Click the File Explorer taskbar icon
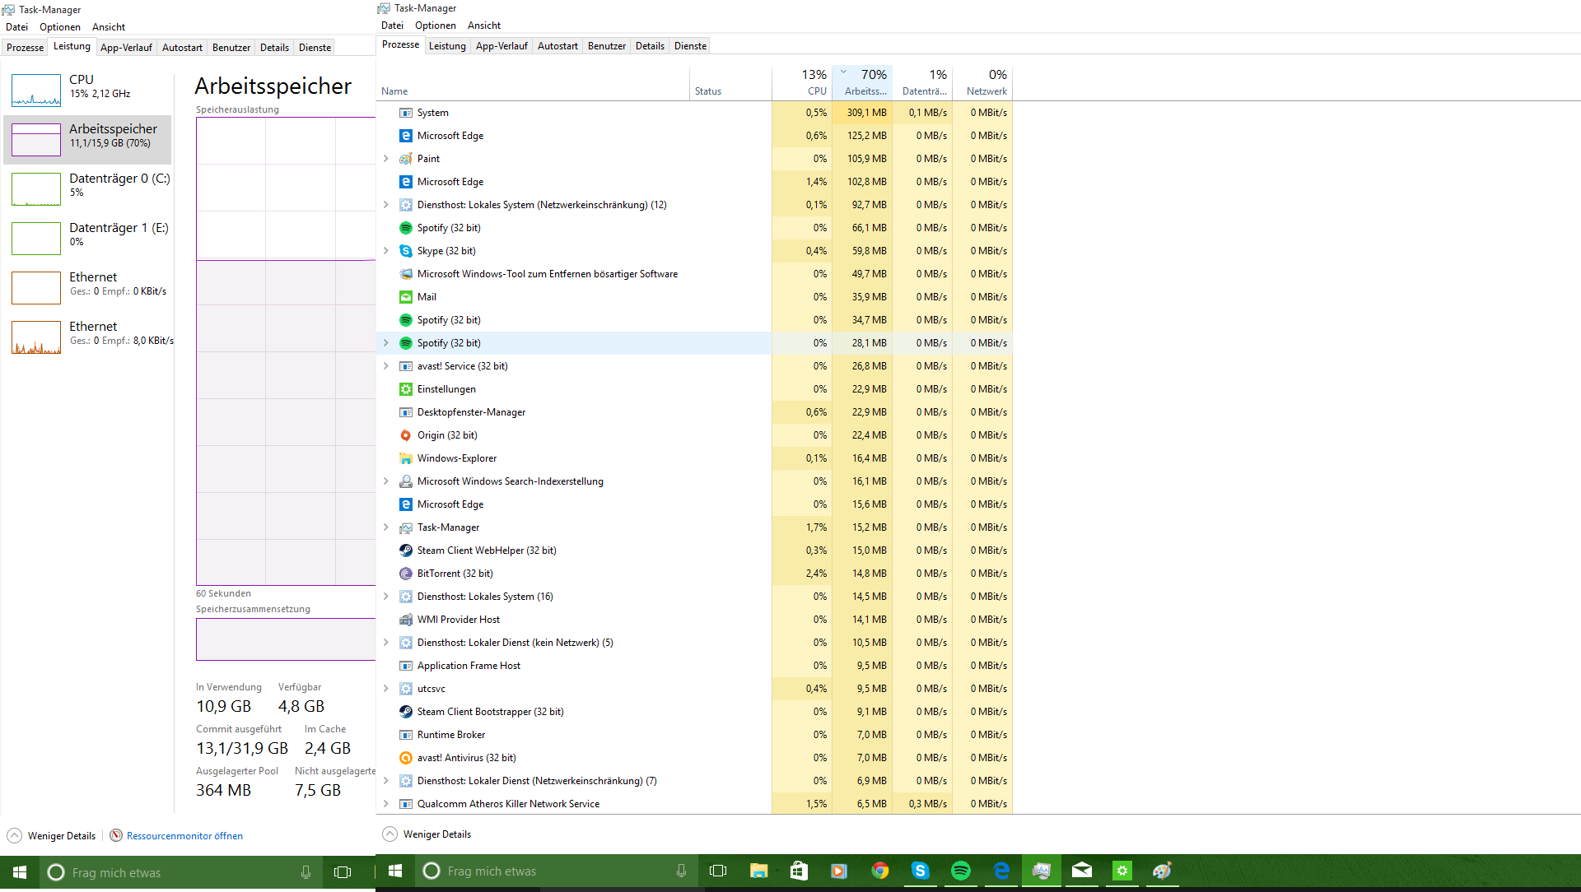Viewport: 1581px width, 892px height. 758,871
